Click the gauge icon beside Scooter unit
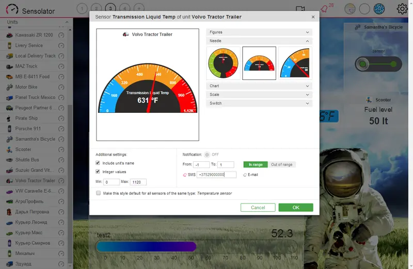Viewport: 413px width, 269px height. [x=61, y=149]
